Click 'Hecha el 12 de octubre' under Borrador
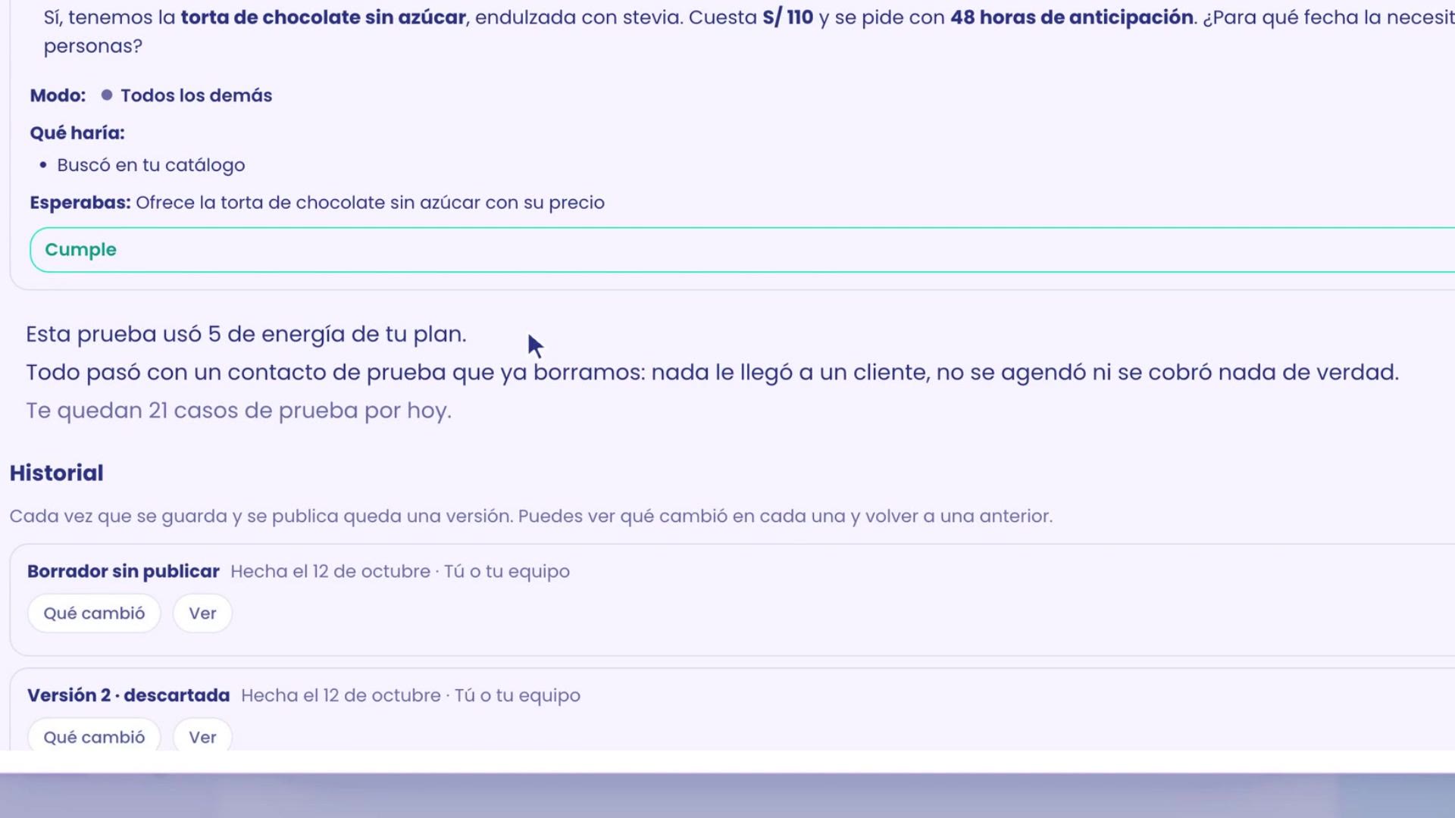Screen dimensions: 1455x818 [330, 571]
